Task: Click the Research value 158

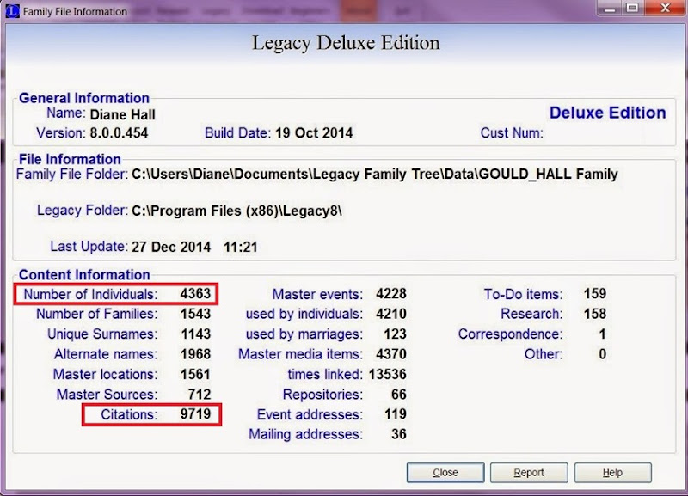Action: 594,314
